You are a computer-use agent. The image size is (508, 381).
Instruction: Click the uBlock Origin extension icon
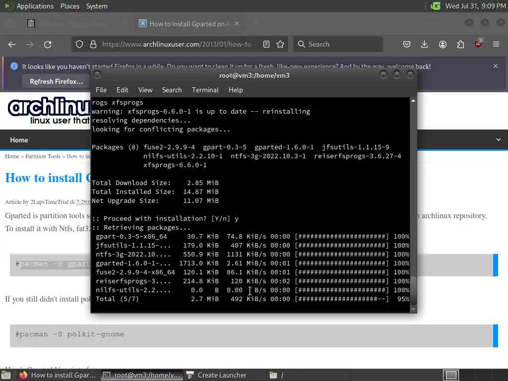[478, 44]
